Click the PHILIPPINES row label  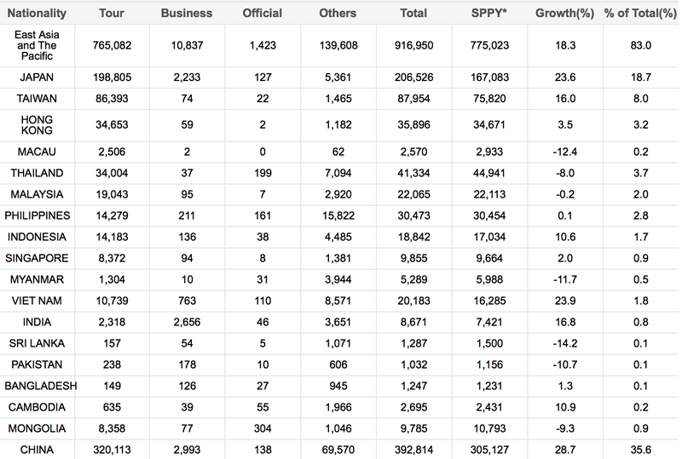(x=37, y=215)
